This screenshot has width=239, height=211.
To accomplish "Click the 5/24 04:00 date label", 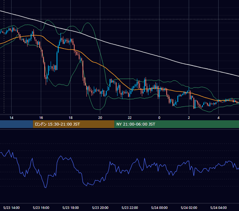I will (218, 207).
